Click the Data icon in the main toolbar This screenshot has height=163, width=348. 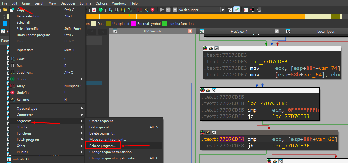point(117,10)
